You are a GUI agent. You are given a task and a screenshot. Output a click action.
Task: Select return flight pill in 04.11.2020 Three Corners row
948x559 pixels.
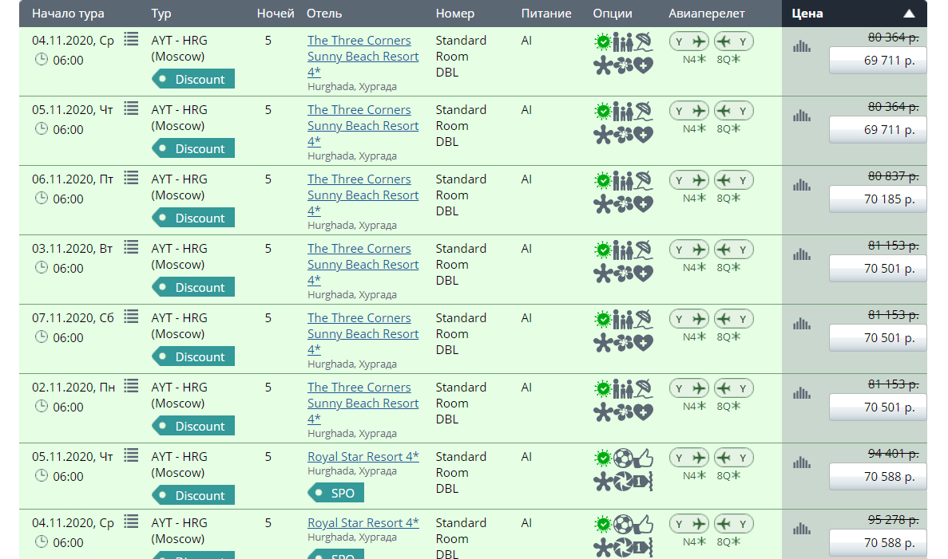(733, 41)
